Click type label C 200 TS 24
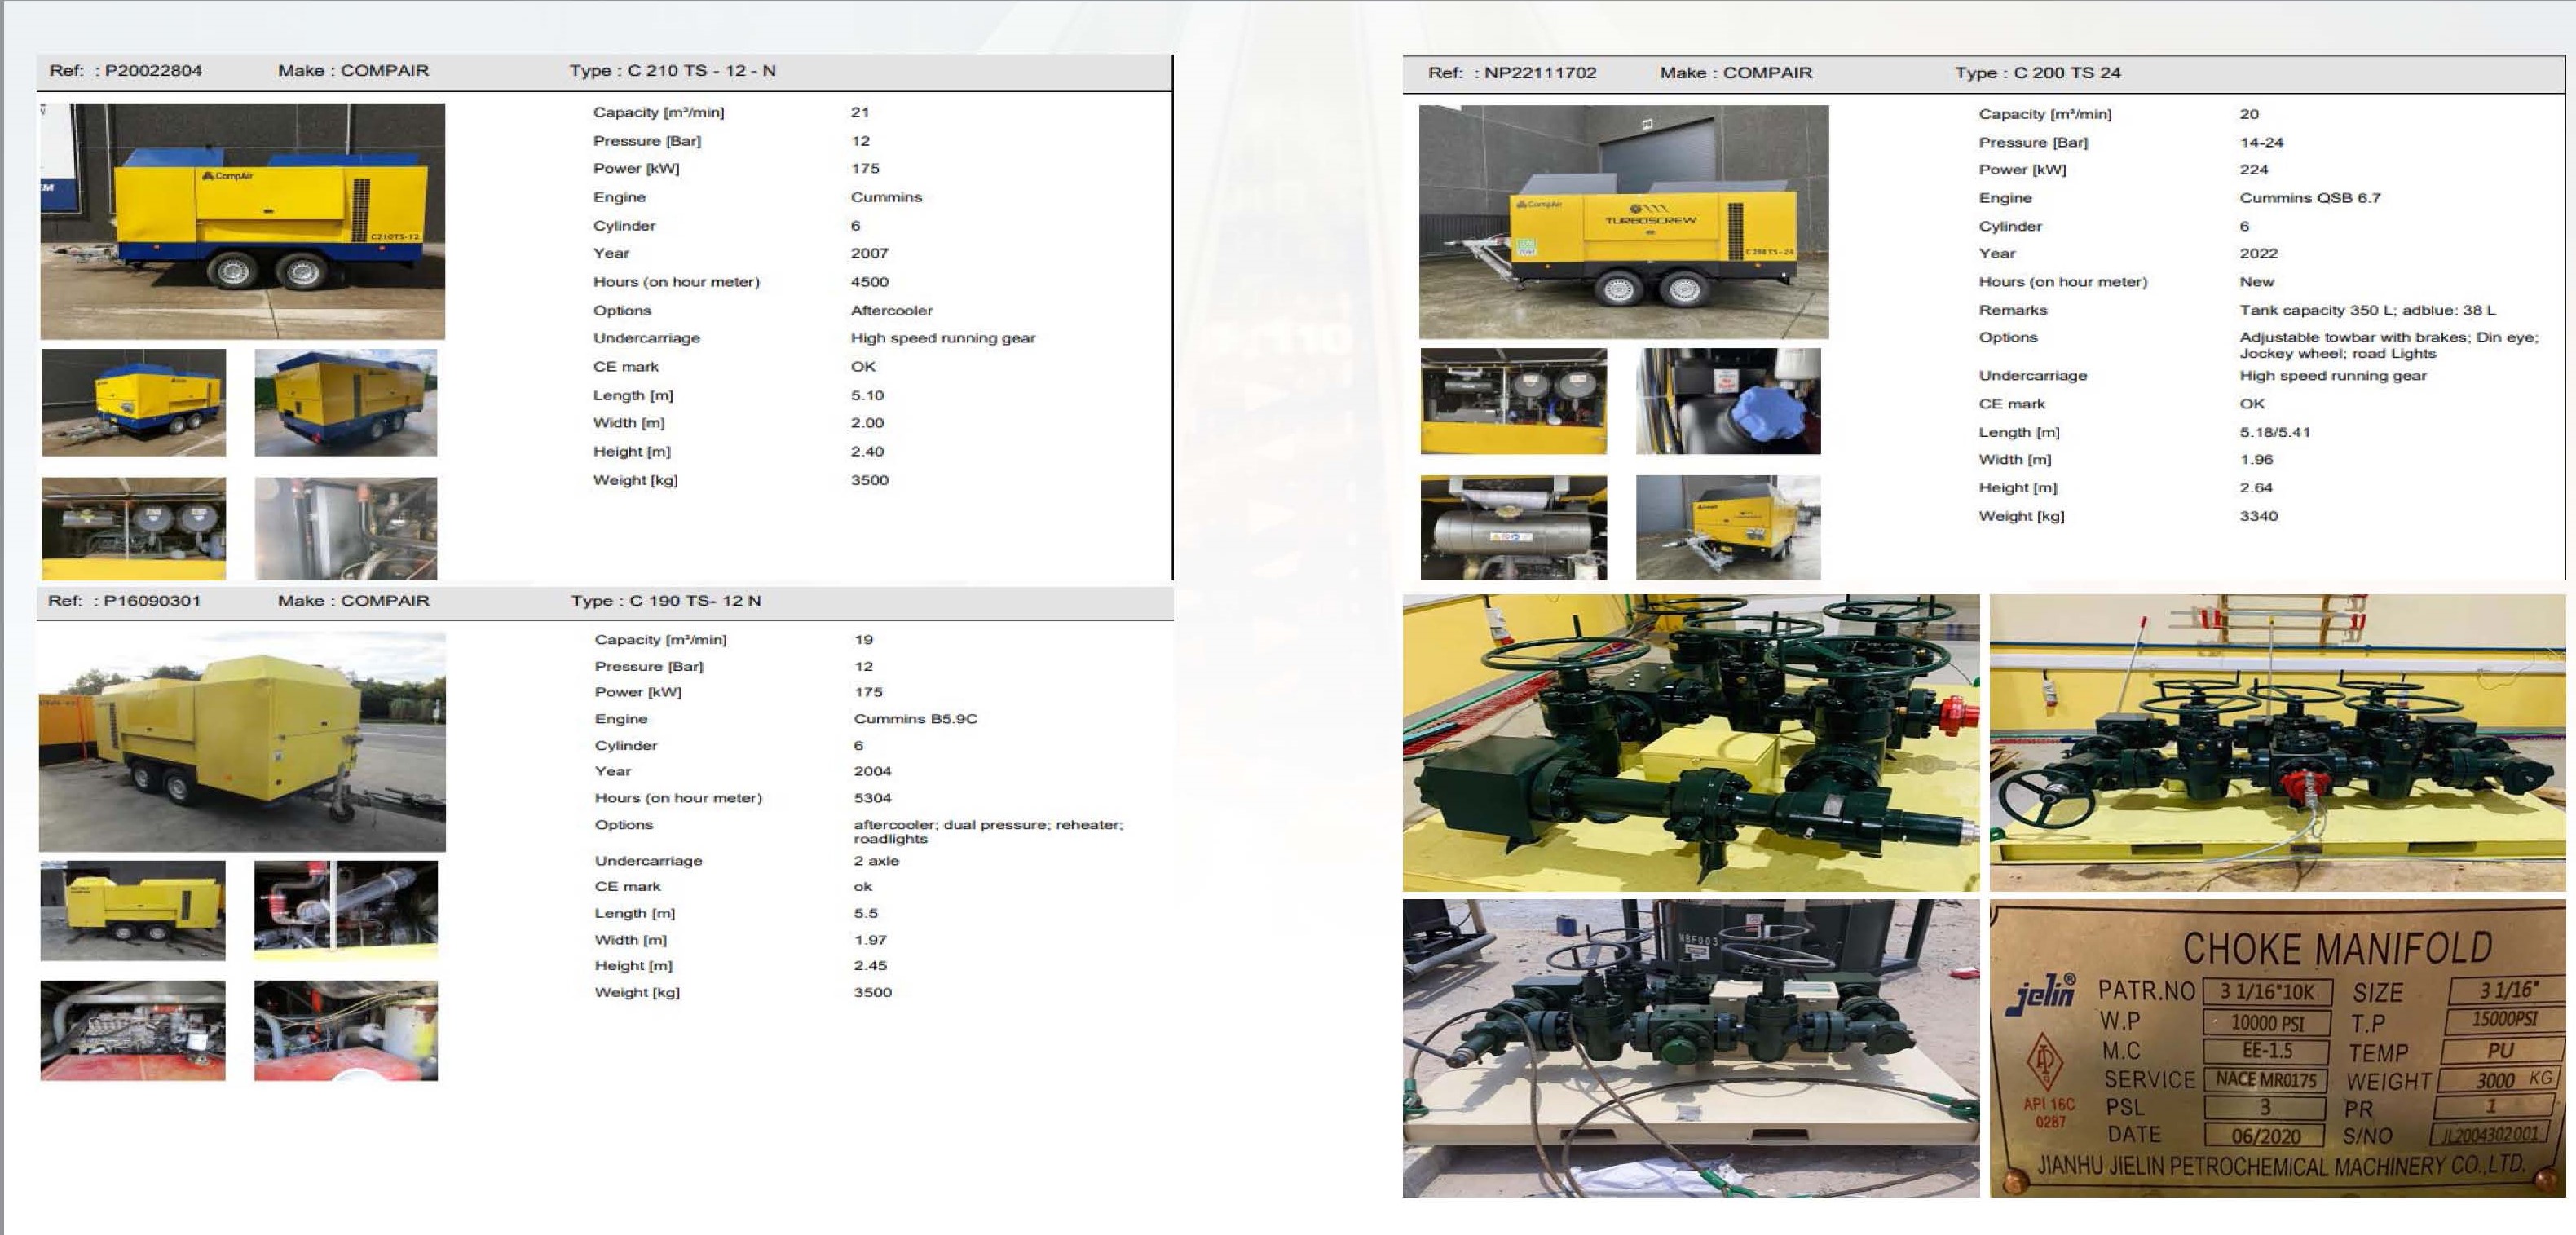2576x1235 pixels. 2066,72
